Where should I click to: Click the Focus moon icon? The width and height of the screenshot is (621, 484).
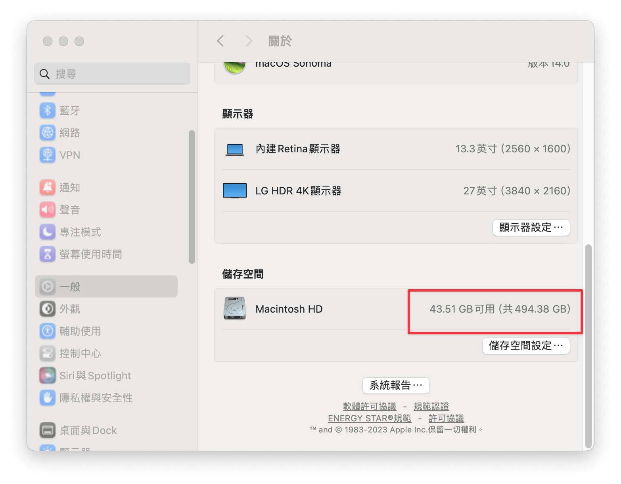coord(48,232)
